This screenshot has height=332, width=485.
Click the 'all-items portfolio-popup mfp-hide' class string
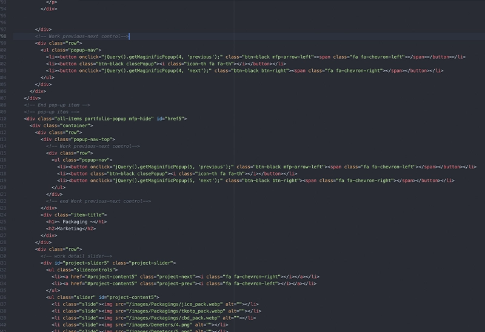tap(102, 119)
